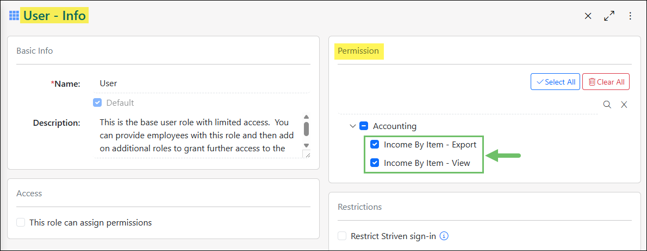Open the three-dot more options menu
The height and width of the screenshot is (251, 647).
pyautogui.click(x=630, y=16)
